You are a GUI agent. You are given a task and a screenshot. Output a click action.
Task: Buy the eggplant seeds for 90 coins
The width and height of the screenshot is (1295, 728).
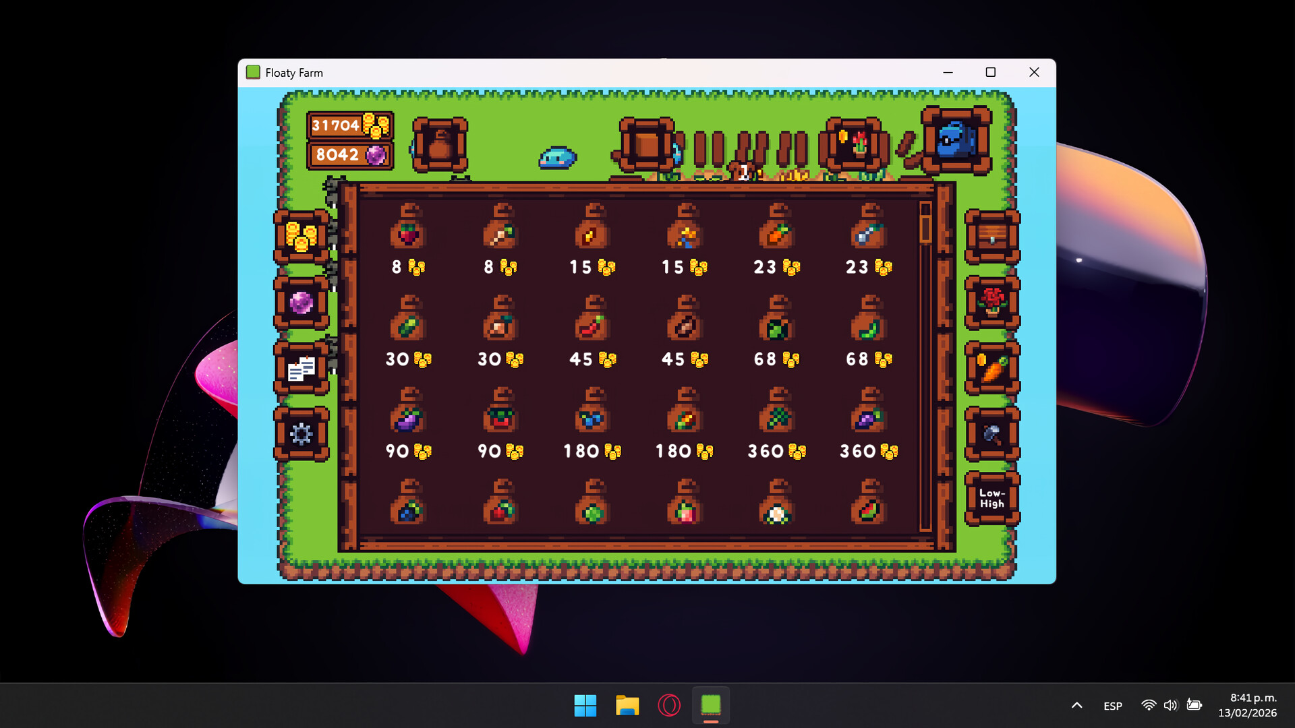pos(407,418)
